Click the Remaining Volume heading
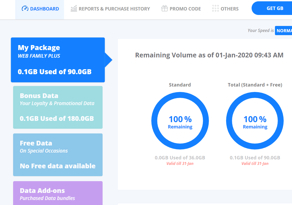This screenshot has width=292, height=205. (x=209, y=55)
